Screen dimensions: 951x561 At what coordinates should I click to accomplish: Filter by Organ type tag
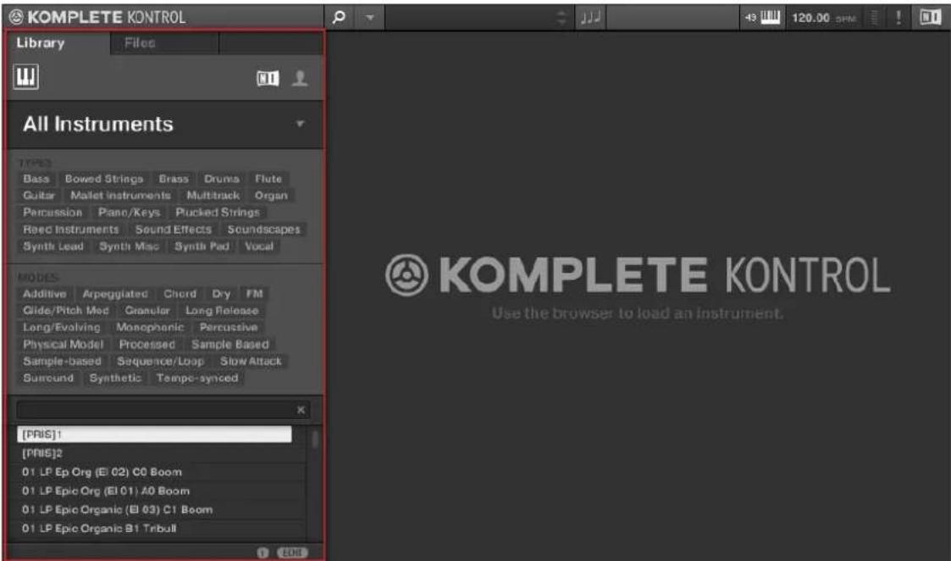[x=271, y=196]
